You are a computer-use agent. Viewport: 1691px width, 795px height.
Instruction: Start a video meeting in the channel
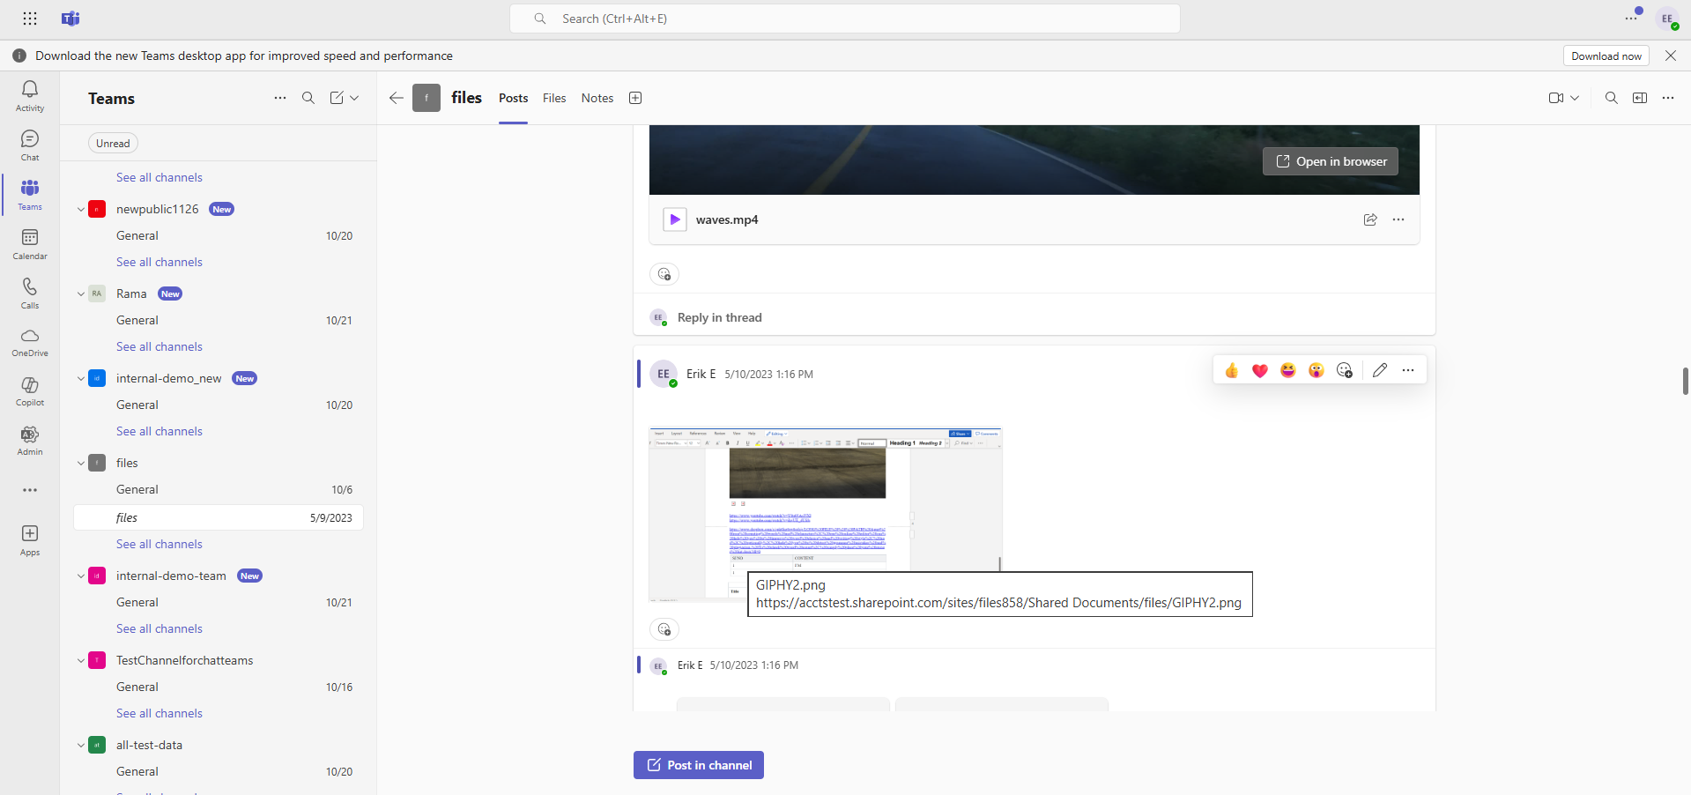tap(1557, 98)
